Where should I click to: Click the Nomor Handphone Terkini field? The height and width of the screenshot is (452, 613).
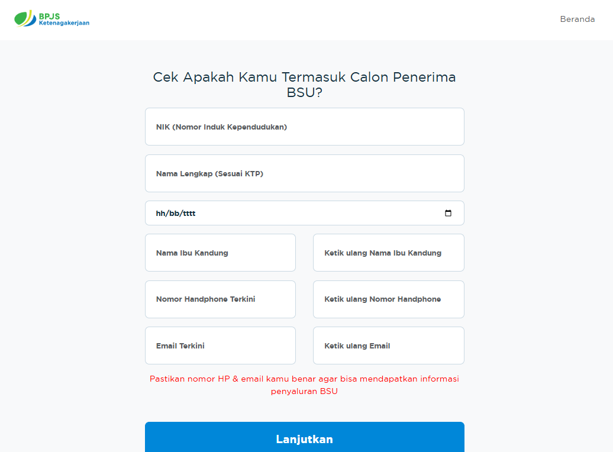pyautogui.click(x=220, y=299)
